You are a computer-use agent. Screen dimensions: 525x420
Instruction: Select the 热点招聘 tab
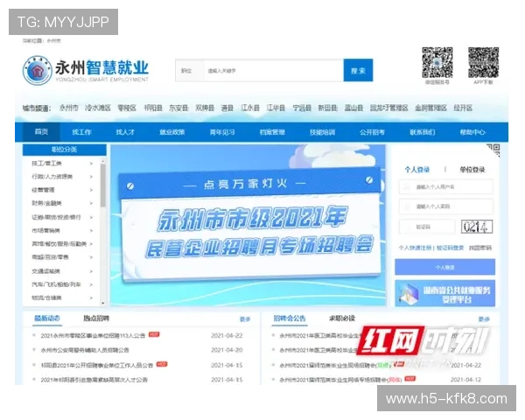(x=96, y=318)
